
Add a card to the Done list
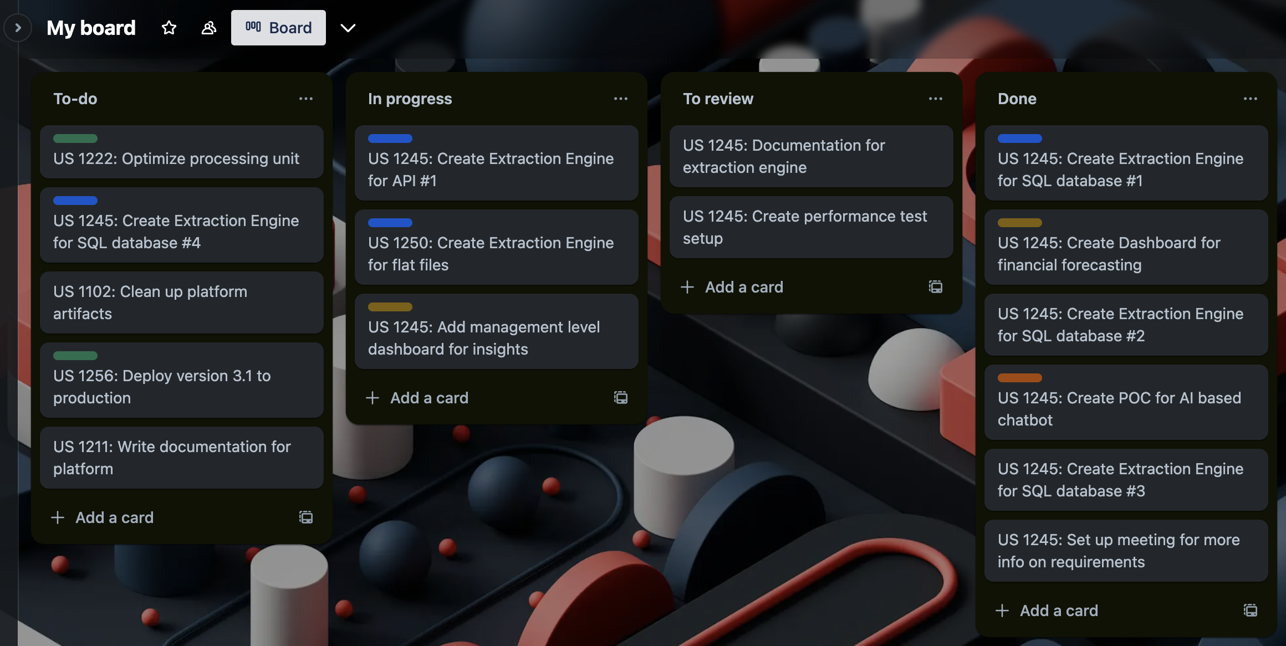point(1048,611)
